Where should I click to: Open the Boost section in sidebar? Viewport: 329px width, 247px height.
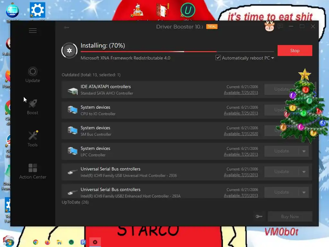32,107
